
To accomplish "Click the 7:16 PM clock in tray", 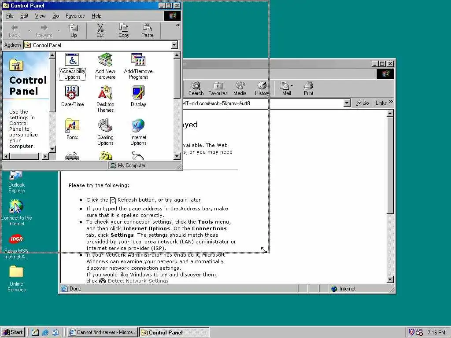I will pos(436,333).
